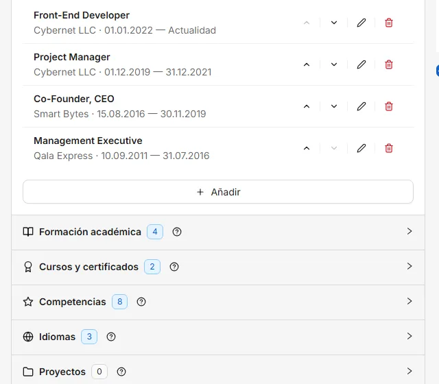Edit the Front-End Developer entry
439x384 pixels.
click(361, 23)
